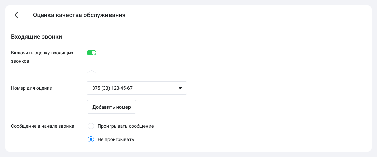Viewport: 377px width, 157px height.
Task: Click the green knob of the toggle switch
Action: [94, 53]
